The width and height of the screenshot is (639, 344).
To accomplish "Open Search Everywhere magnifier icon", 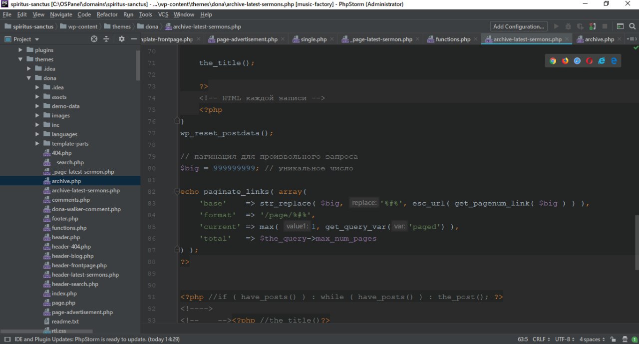I will (x=632, y=26).
